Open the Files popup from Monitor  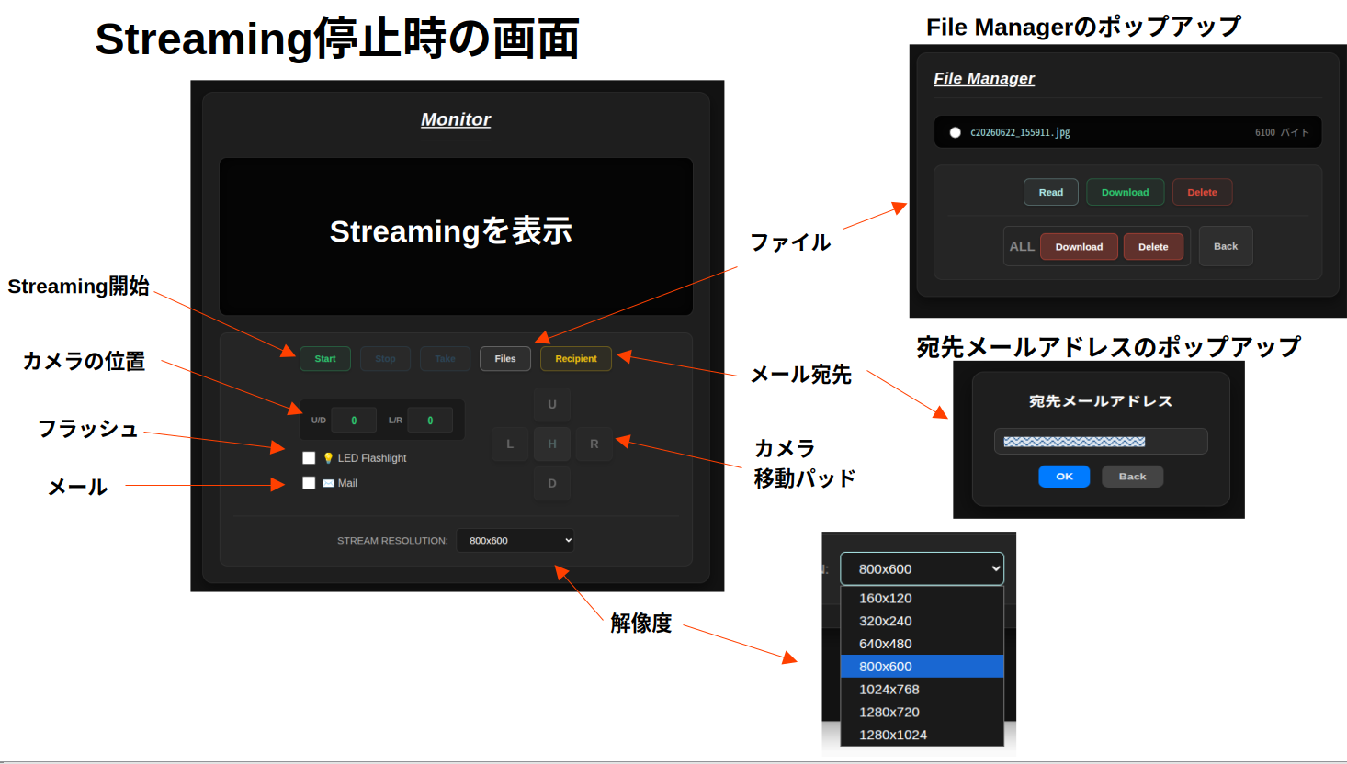505,359
